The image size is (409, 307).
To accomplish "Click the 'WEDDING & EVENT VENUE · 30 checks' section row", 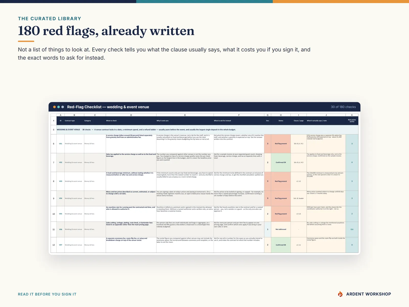I will coord(207,130).
